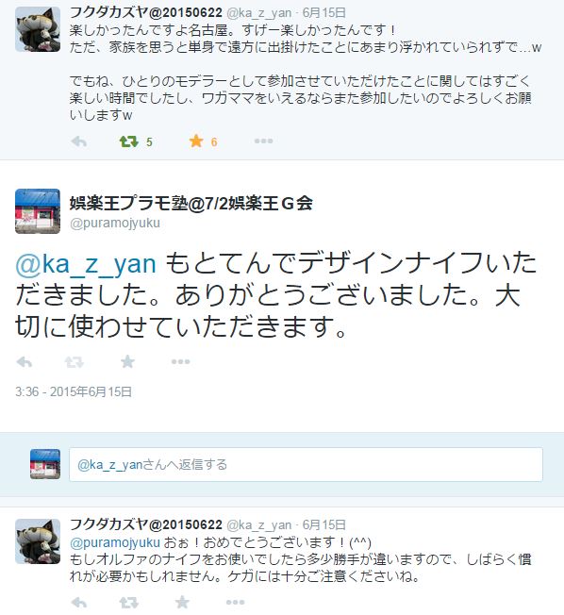Click the orange favorite star with 6
Image resolution: width=564 pixels, height=615 pixels.
[x=196, y=141]
